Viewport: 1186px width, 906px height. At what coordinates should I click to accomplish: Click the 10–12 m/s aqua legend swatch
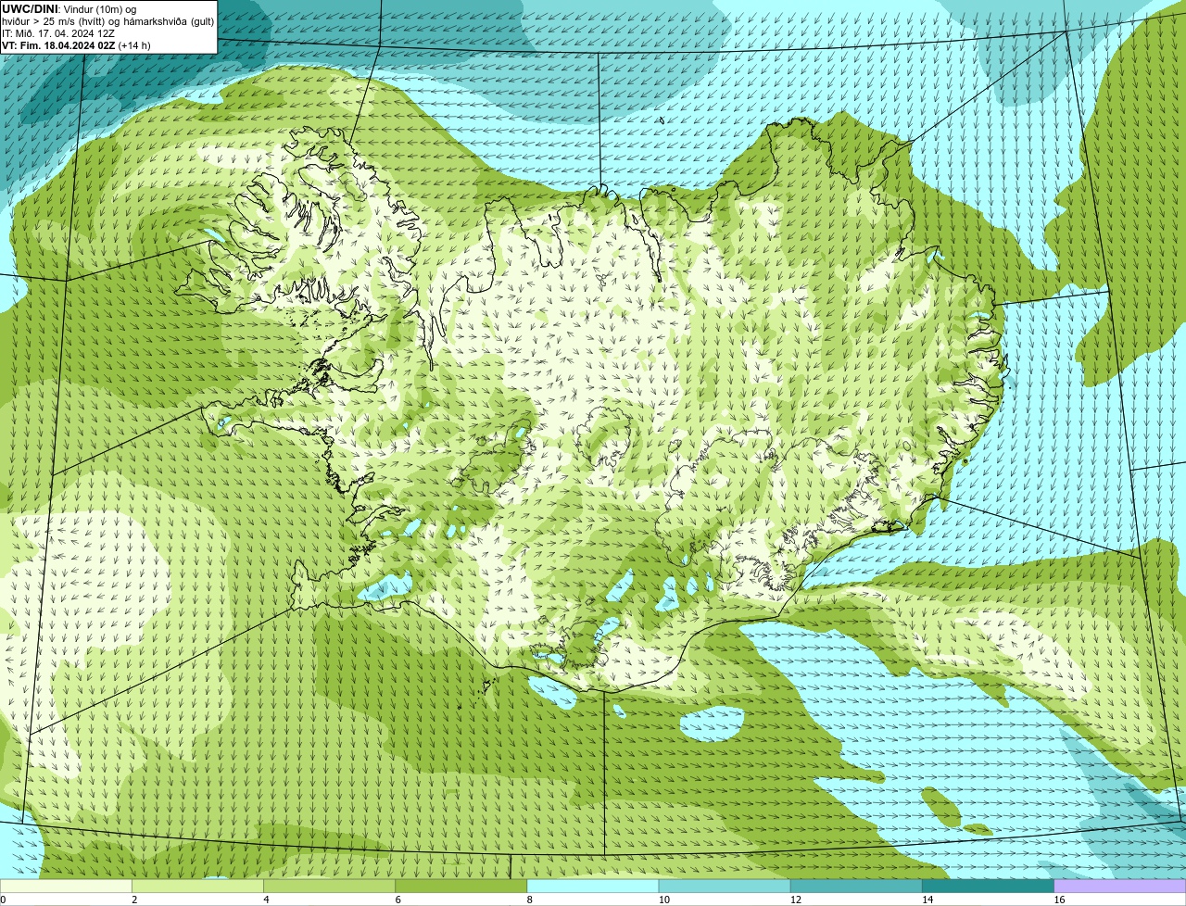click(x=725, y=886)
